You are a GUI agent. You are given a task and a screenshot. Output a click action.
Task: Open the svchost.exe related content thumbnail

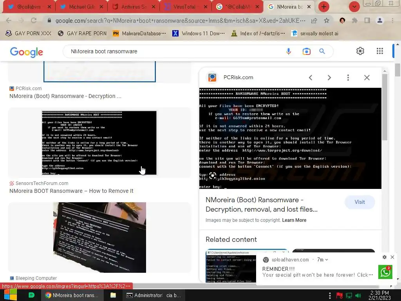tap(231, 266)
